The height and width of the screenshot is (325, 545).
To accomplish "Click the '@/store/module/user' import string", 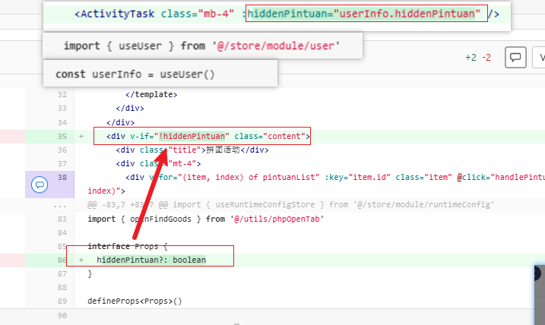I will [276, 46].
